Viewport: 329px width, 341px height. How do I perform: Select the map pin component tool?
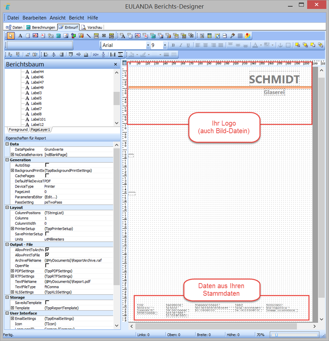pyautogui.click(x=248, y=36)
